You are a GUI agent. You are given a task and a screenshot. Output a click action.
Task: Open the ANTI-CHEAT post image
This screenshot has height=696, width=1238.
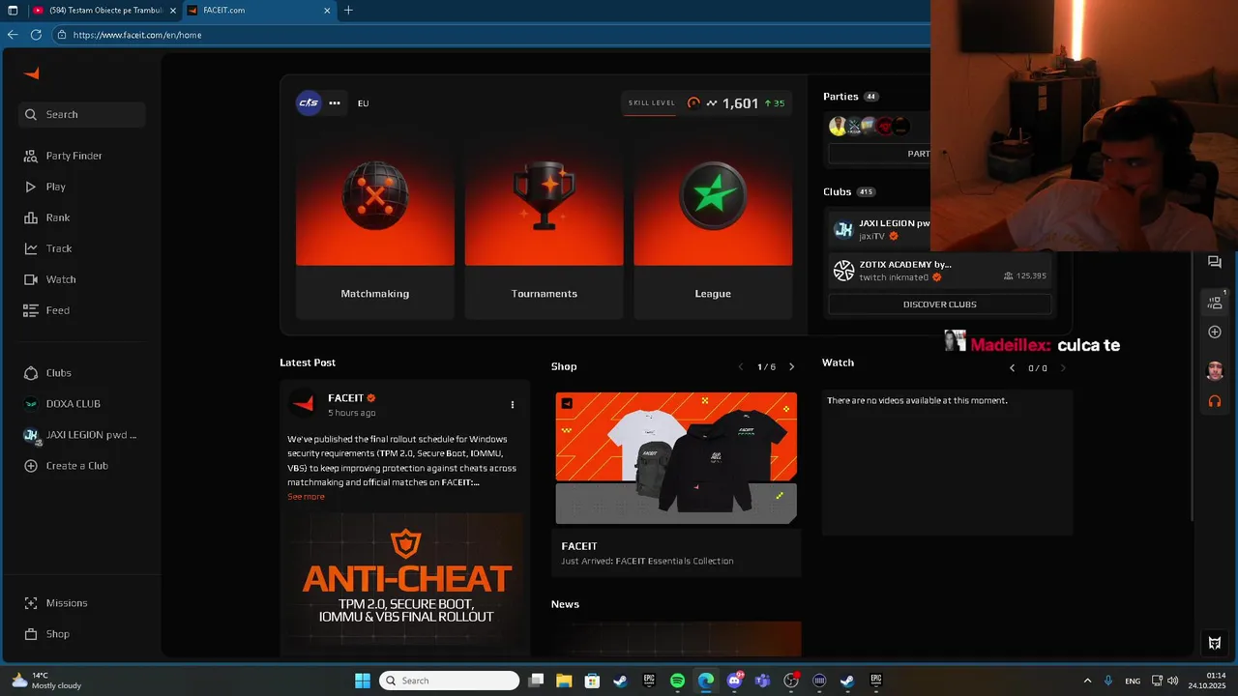click(x=405, y=583)
